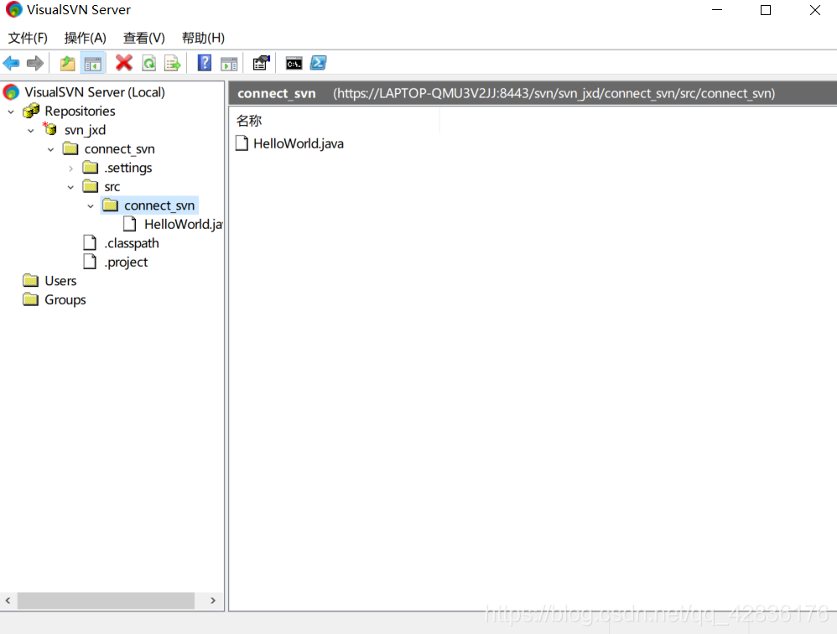Screen dimensions: 837x634
Task: Click the VisualSVN logo in the title bar
Action: click(14, 9)
